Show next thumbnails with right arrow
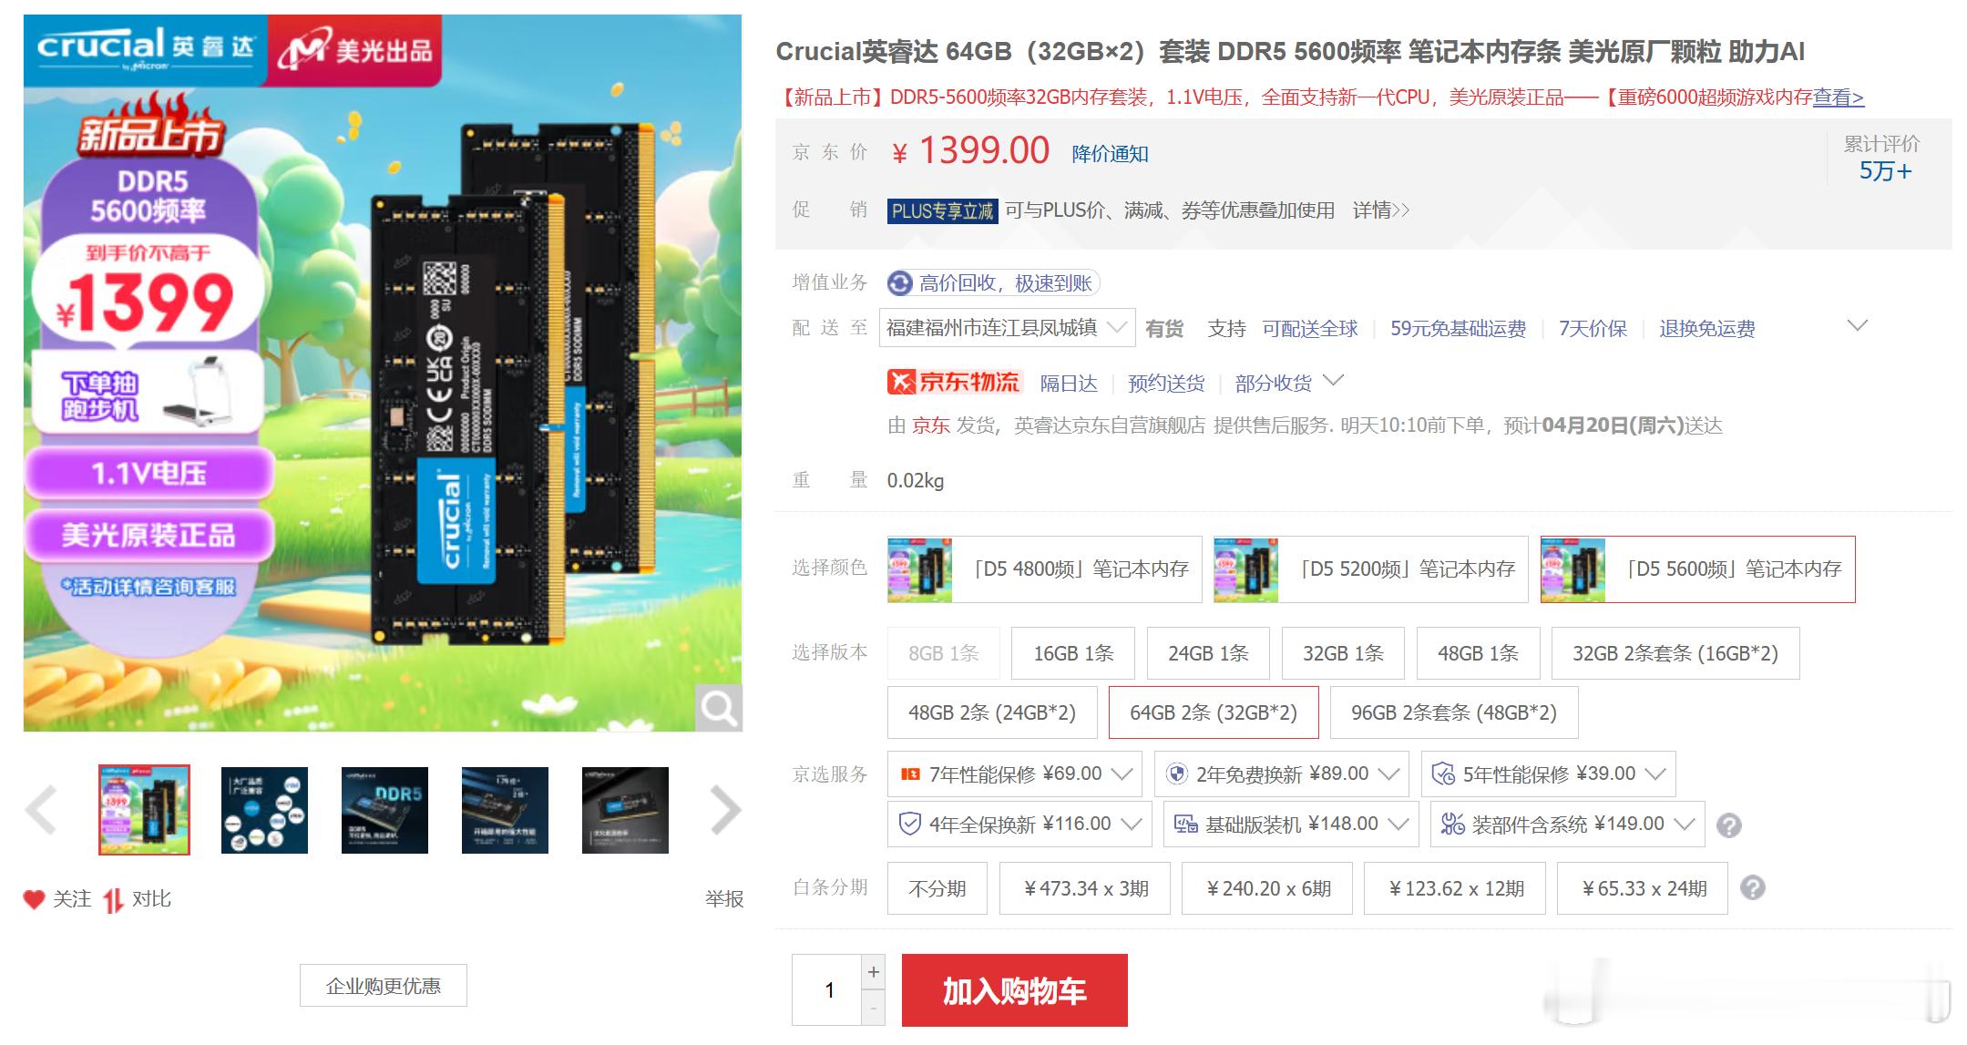Image resolution: width=1967 pixels, height=1045 pixels. [x=725, y=810]
